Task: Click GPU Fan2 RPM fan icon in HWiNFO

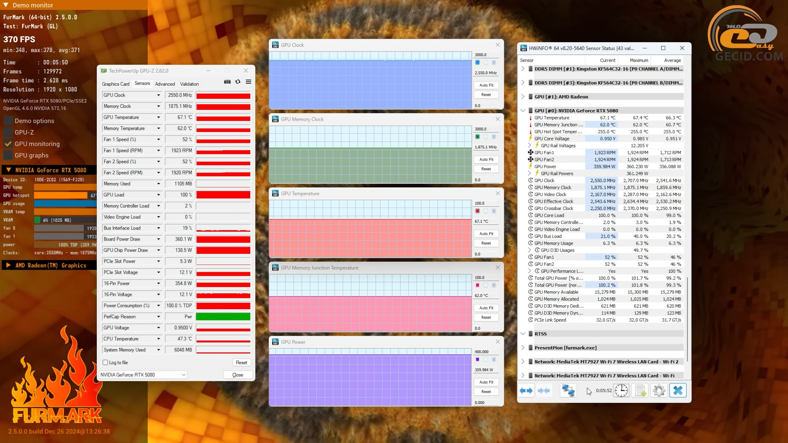Action: coord(531,160)
